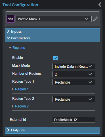
Task: Click the Regions group label
Action: point(19,48)
